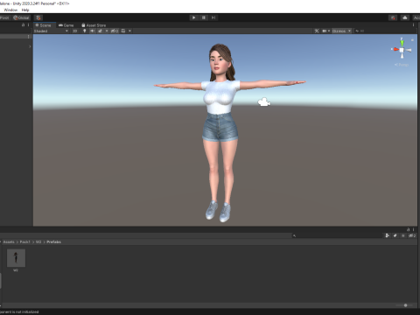
Task: Open the kebab menu on the left panel's top row
Action: click(28, 37)
